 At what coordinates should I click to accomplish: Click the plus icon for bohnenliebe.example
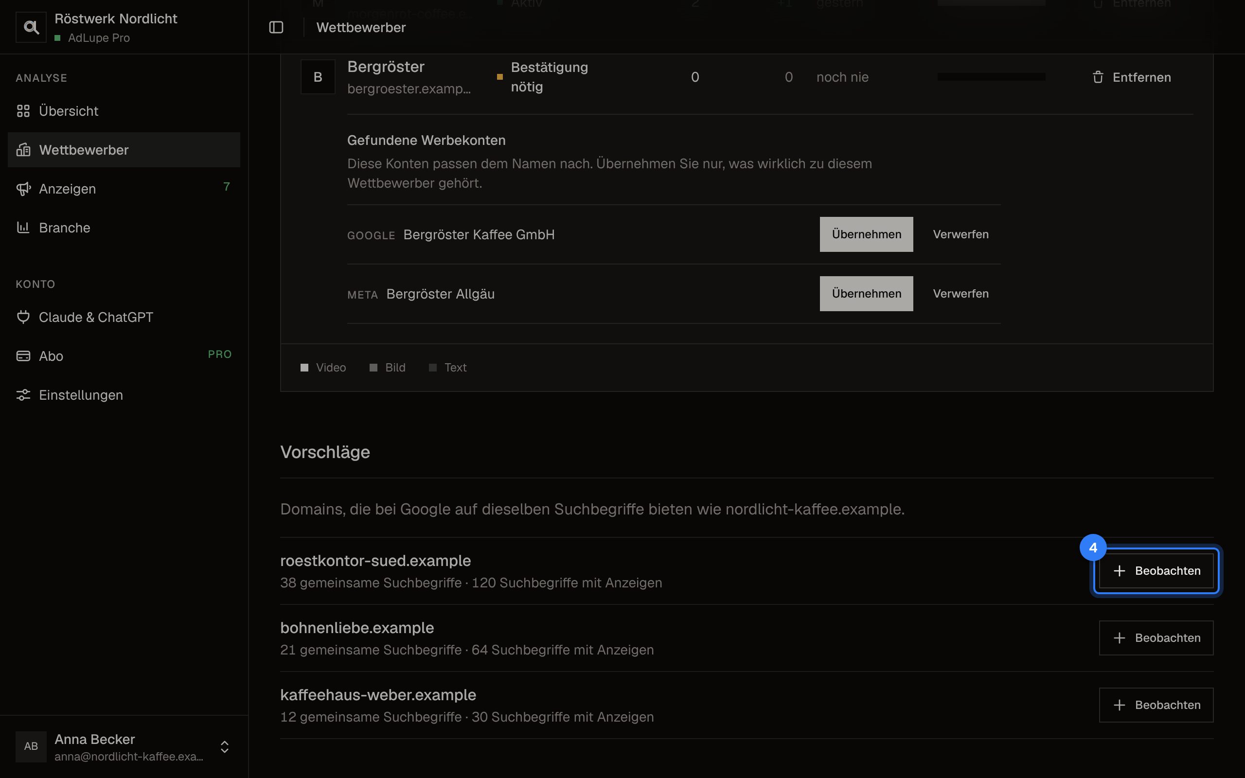click(1120, 638)
